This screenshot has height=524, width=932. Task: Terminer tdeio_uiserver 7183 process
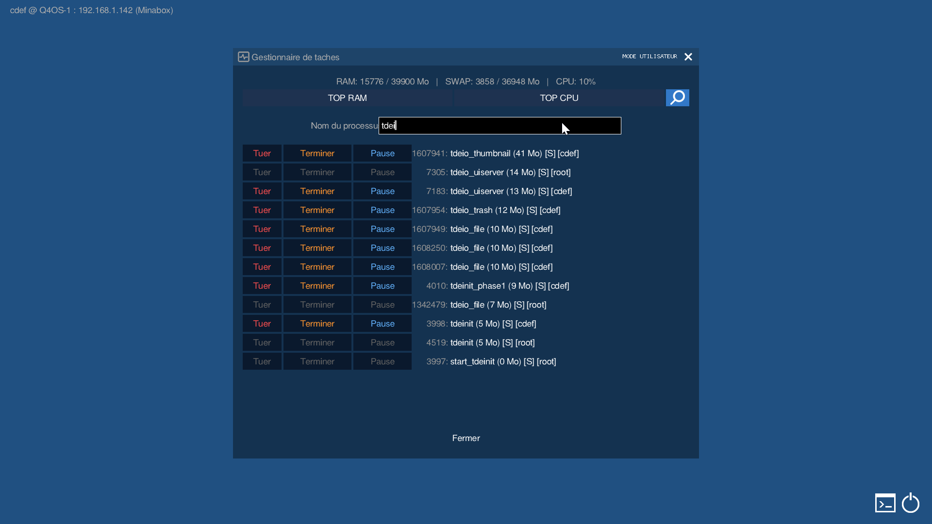(x=317, y=191)
